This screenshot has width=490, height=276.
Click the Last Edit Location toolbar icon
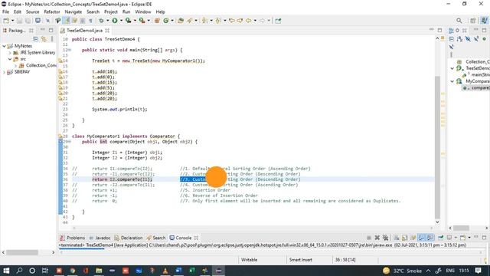[231, 21]
